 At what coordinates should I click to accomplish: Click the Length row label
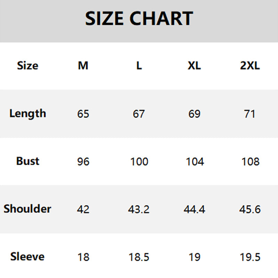(27, 114)
